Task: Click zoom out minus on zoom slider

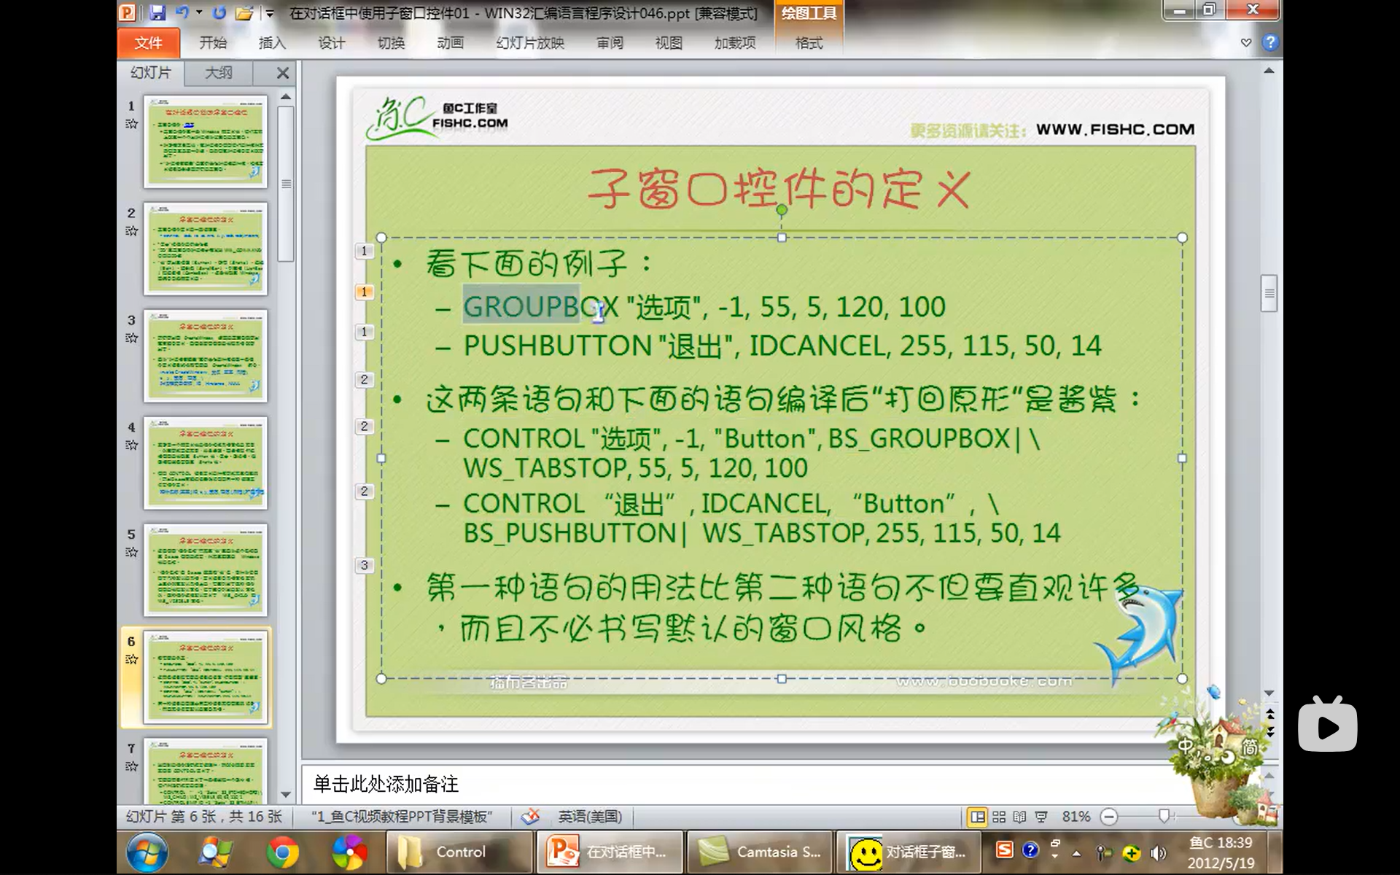Action: point(1109,817)
